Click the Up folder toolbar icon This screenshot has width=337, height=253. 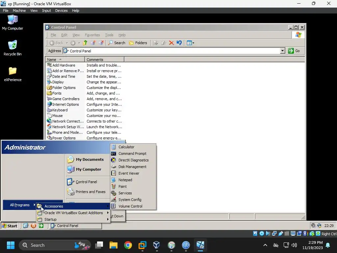pyautogui.click(x=85, y=43)
